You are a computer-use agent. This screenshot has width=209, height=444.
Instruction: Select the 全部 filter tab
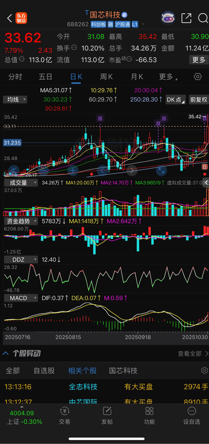tap(13, 370)
